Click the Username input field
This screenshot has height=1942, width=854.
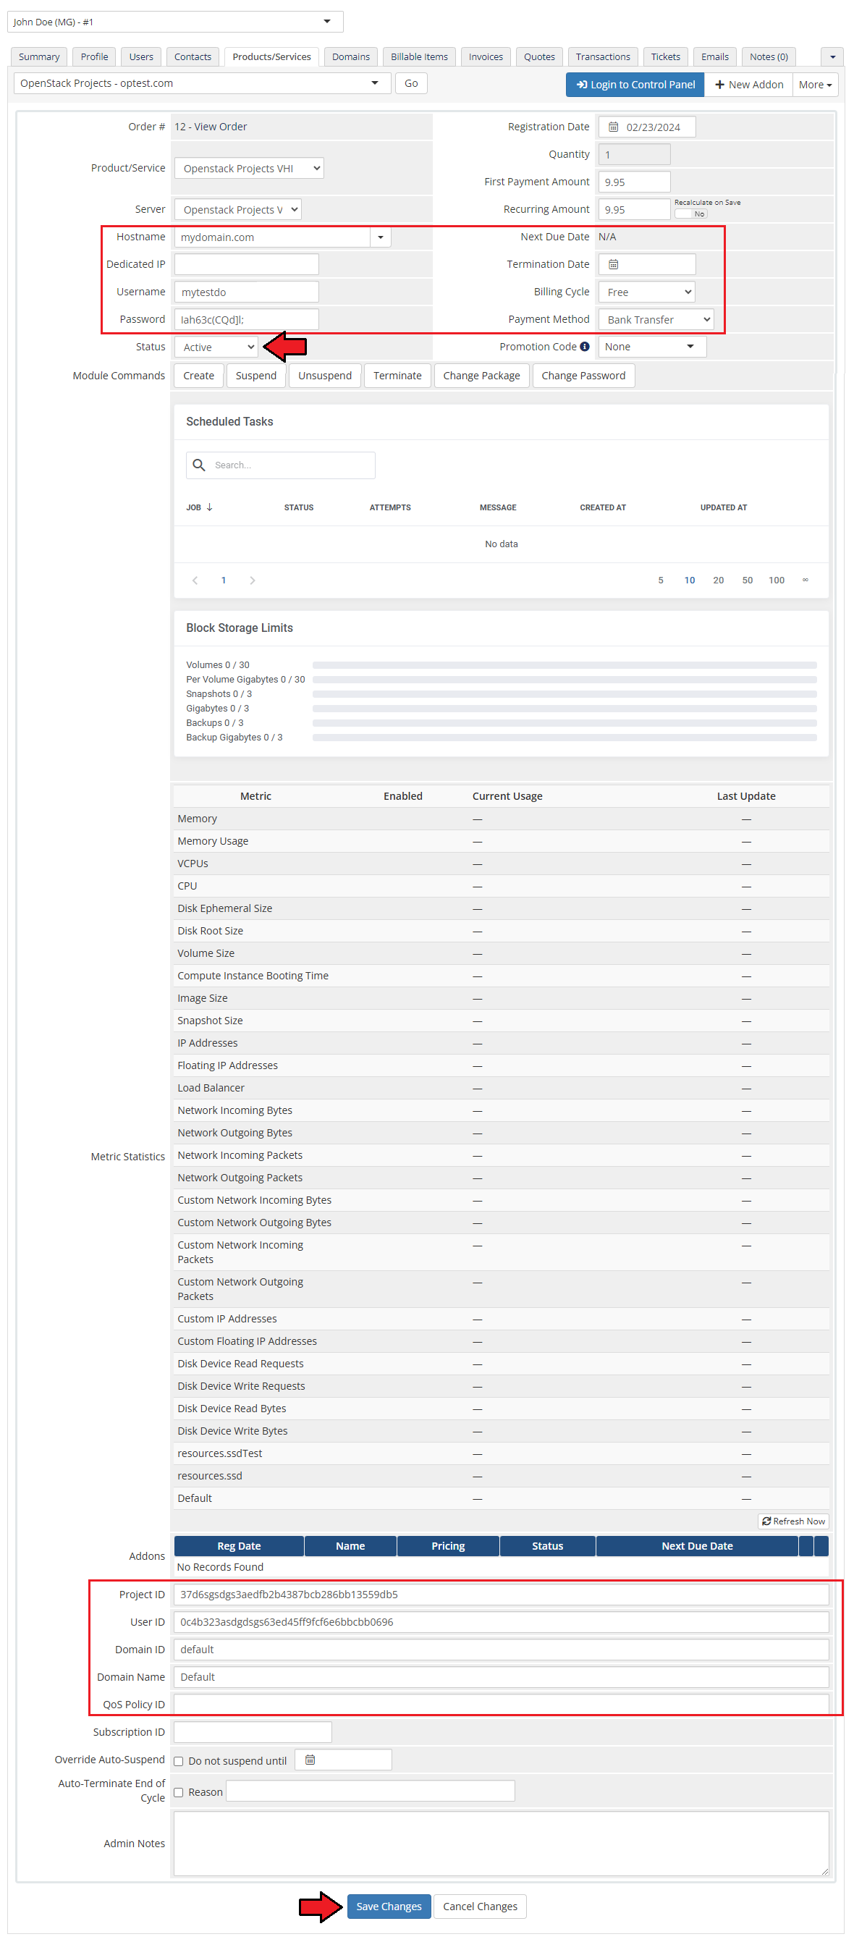247,292
